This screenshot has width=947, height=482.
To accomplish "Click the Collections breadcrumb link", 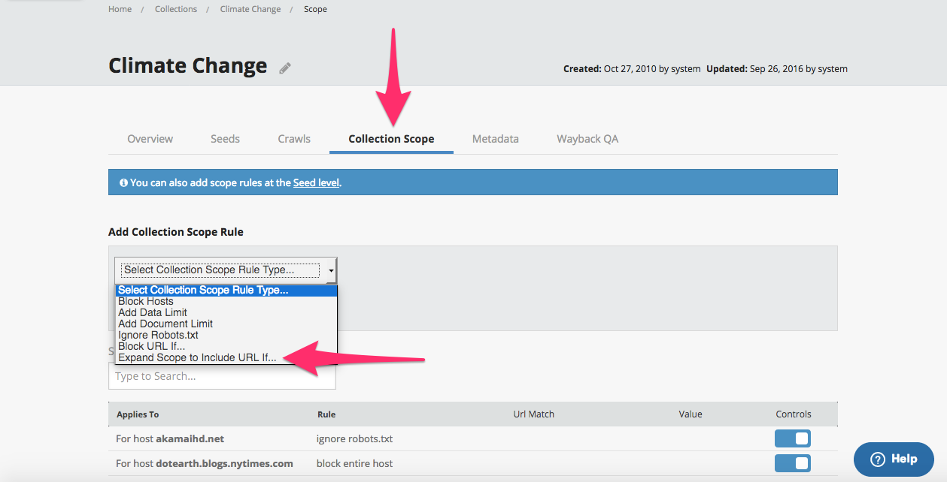I will (x=176, y=9).
